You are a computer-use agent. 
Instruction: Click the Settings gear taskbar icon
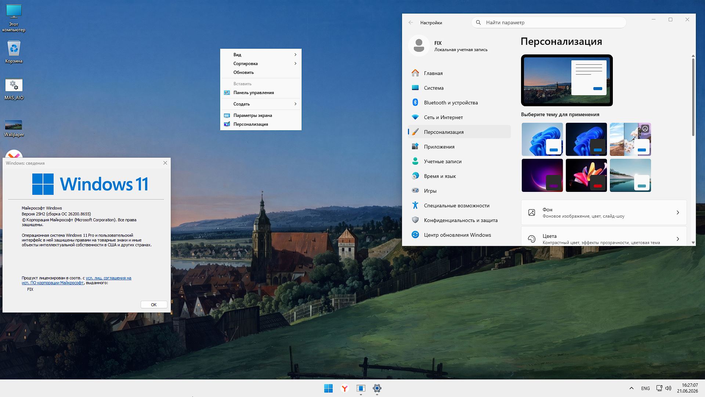click(377, 388)
